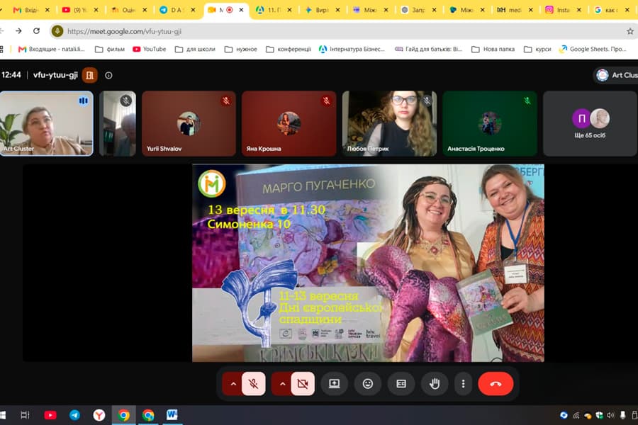Bookmark this page with the star icon
Screen dimensions: 638x425
(630, 31)
